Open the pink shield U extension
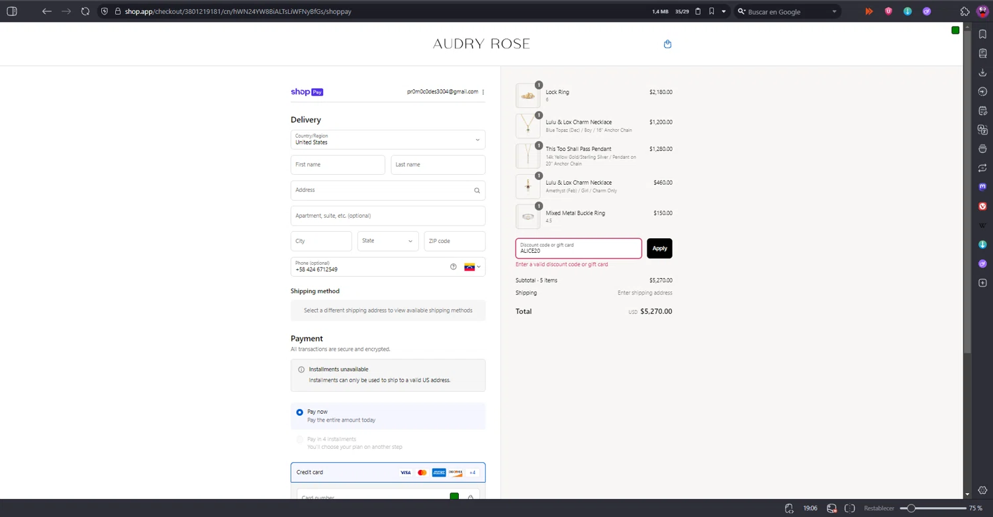Screen dimensions: 993x517 (888, 11)
